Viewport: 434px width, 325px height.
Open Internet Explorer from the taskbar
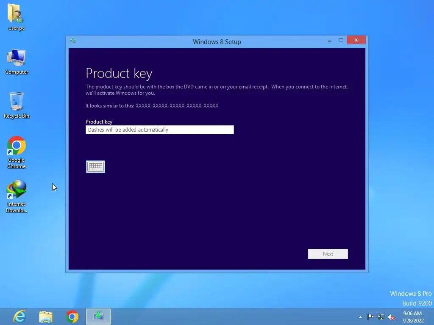click(x=19, y=317)
